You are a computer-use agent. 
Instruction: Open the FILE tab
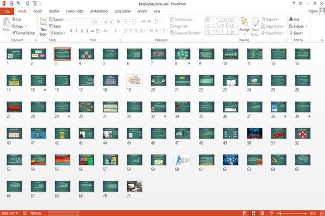pyautogui.click(x=7, y=11)
